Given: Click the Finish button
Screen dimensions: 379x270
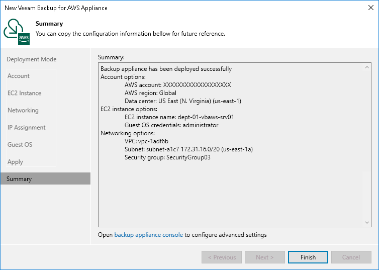Looking at the screenshot, I should coord(308,257).
